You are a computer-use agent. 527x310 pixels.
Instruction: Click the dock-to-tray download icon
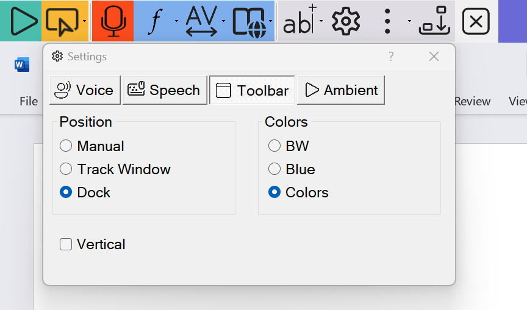point(436,21)
